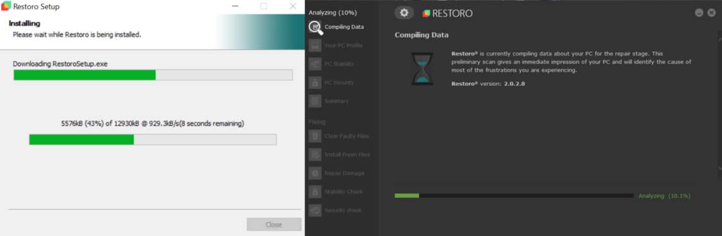
Task: Click the Installing heading in Setup window
Action: [25, 23]
